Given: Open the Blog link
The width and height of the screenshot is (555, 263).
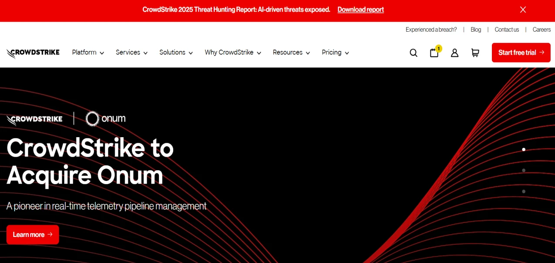Looking at the screenshot, I should [476, 30].
